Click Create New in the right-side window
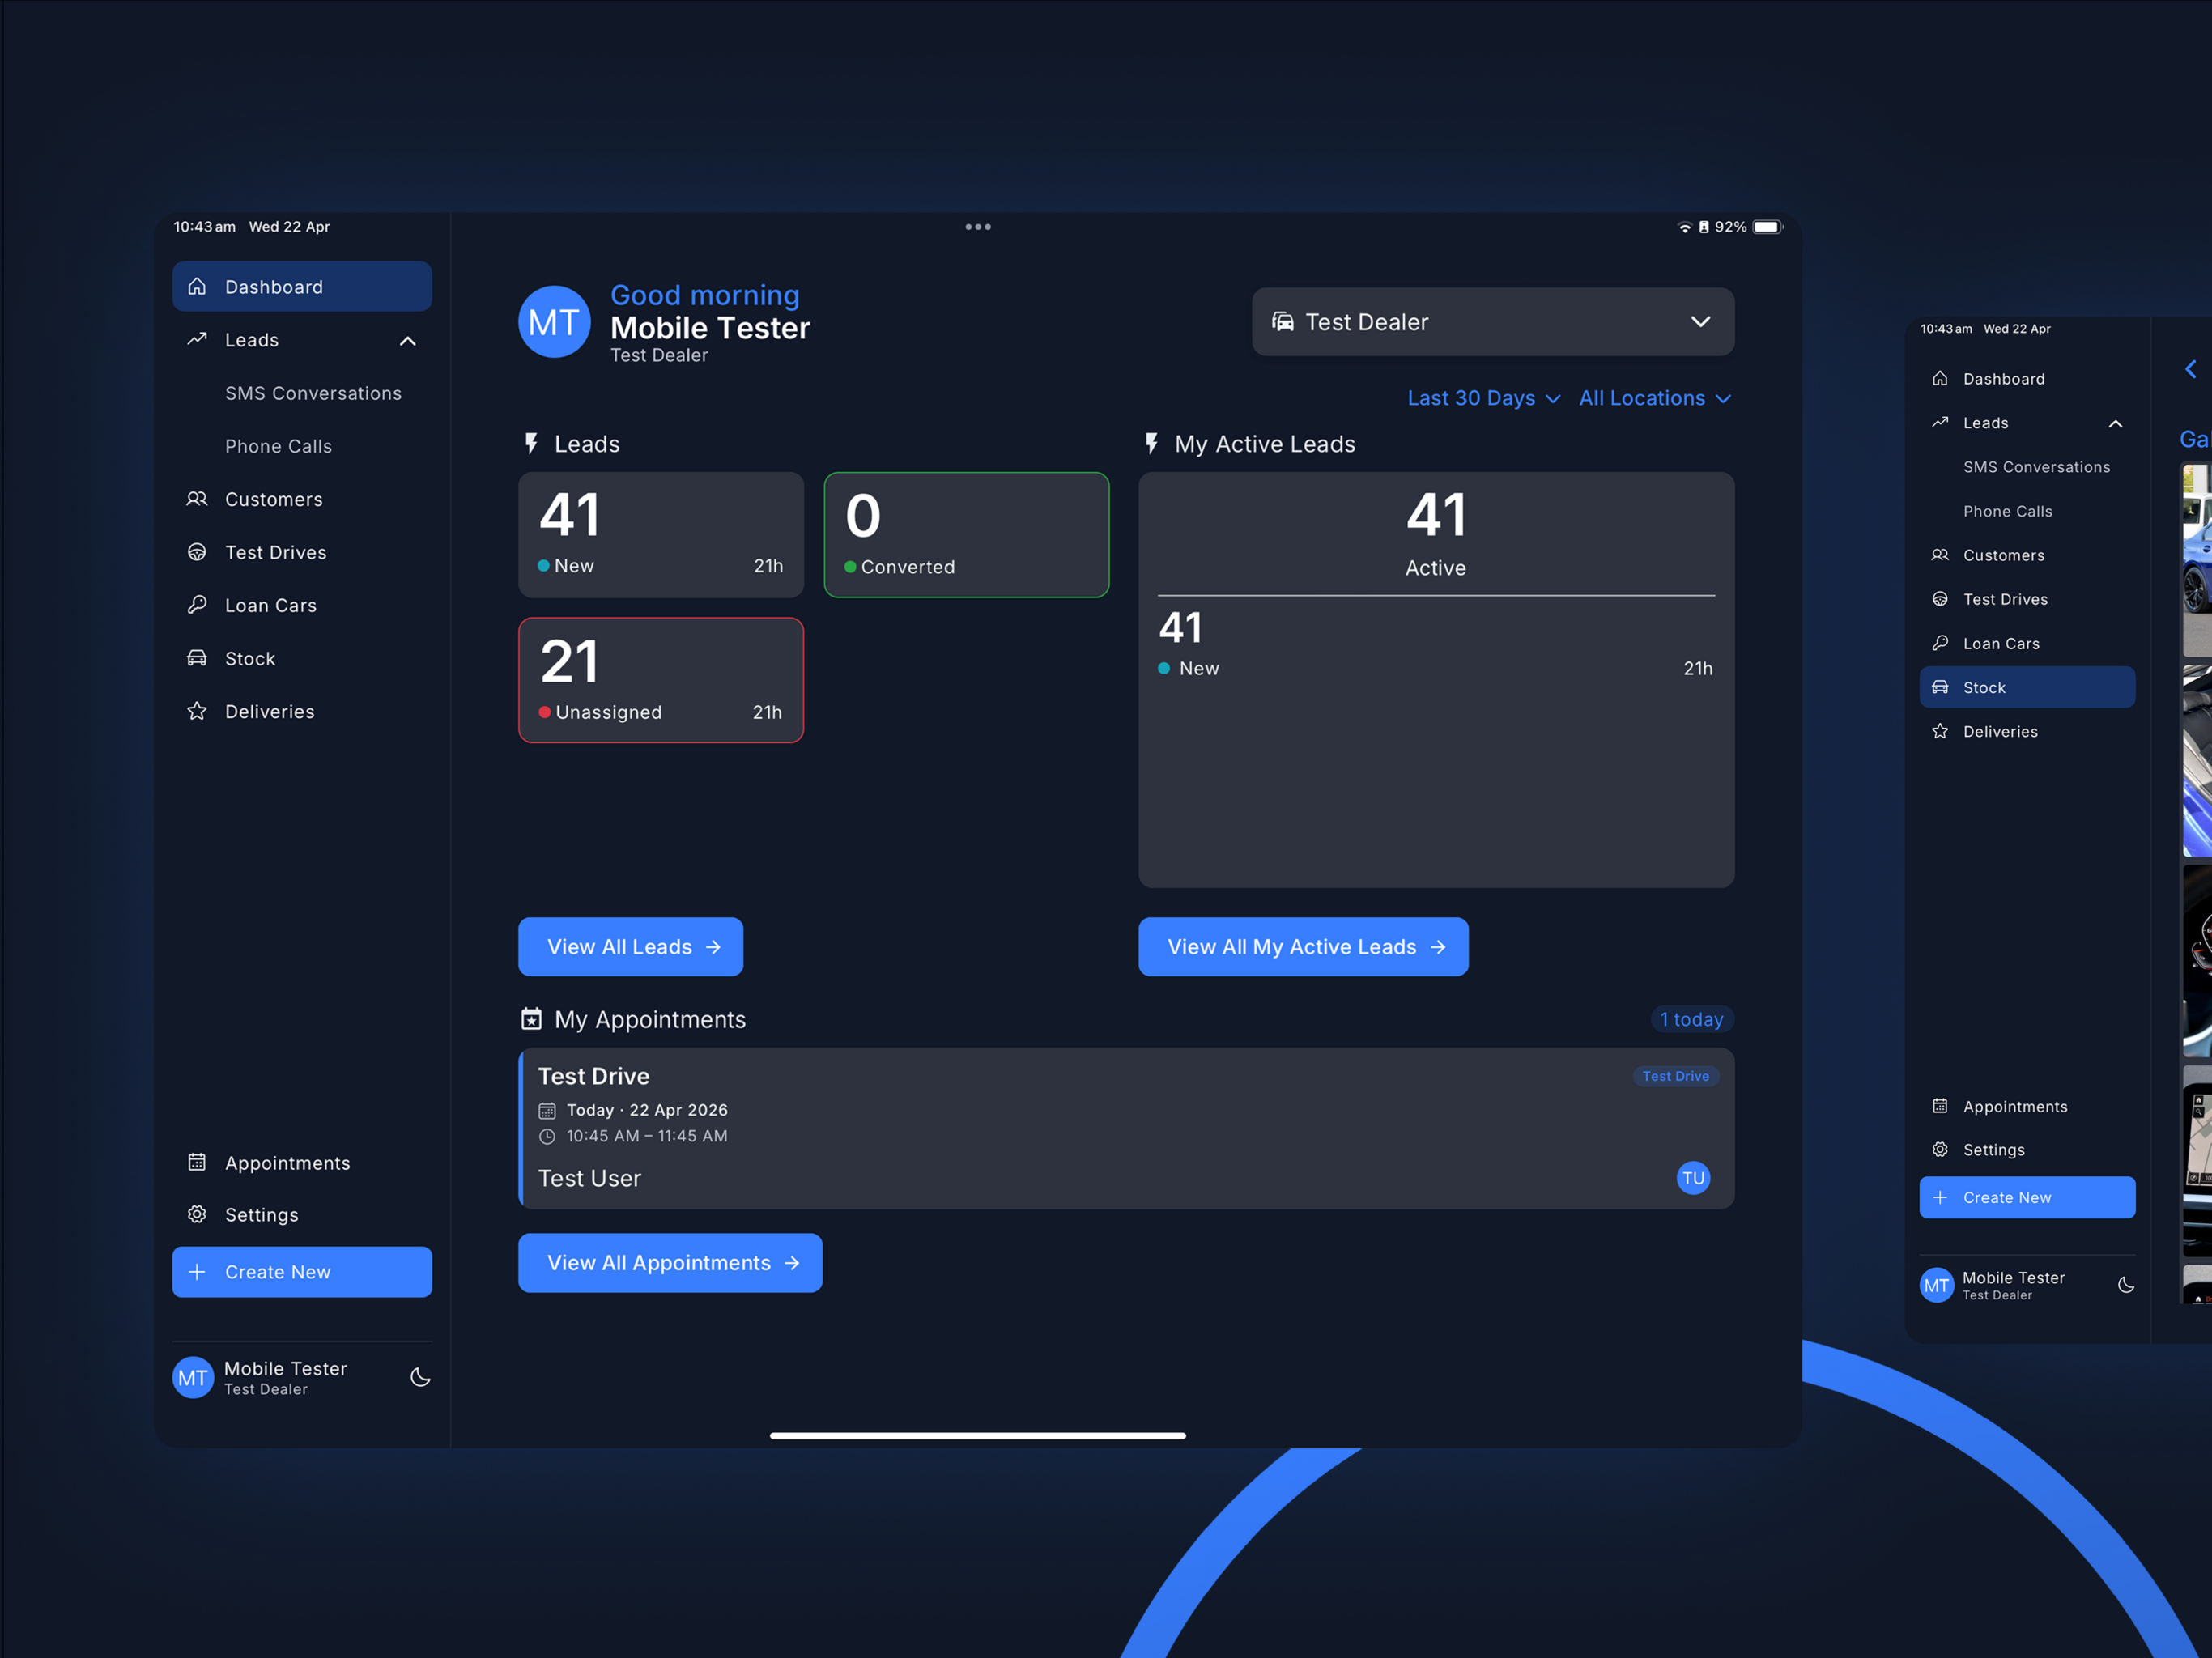 pyautogui.click(x=2027, y=1197)
